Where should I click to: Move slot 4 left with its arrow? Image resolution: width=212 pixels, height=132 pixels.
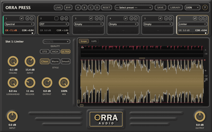(x=131, y=18)
